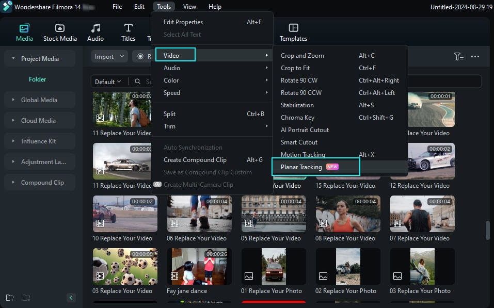Select the 07 Replace Your Video thumbnail
The height and width of the screenshot is (308, 494).
pyautogui.click(x=422, y=214)
